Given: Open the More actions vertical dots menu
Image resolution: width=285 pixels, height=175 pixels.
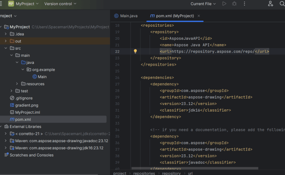Looking at the screenshot, I should tap(244, 3).
